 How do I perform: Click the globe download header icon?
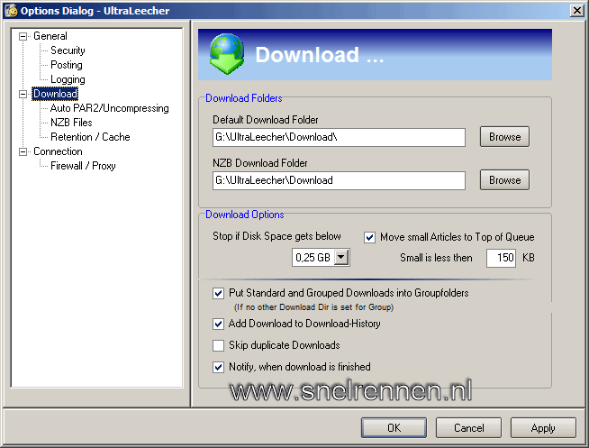(x=227, y=54)
